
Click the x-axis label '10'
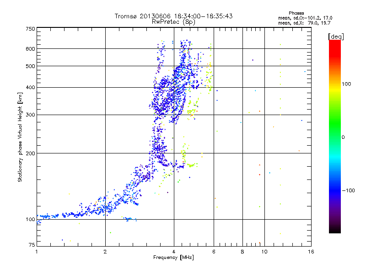pyautogui.click(x=264, y=252)
